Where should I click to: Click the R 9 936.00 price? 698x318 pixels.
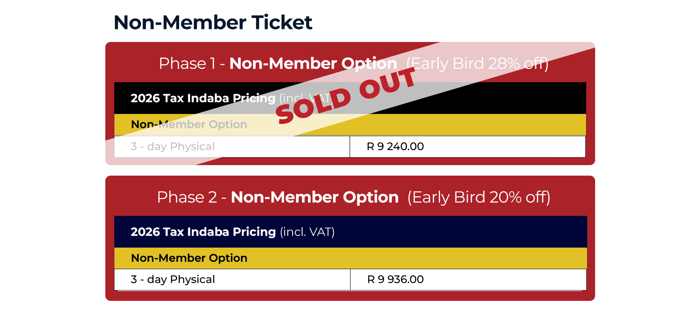pos(395,280)
